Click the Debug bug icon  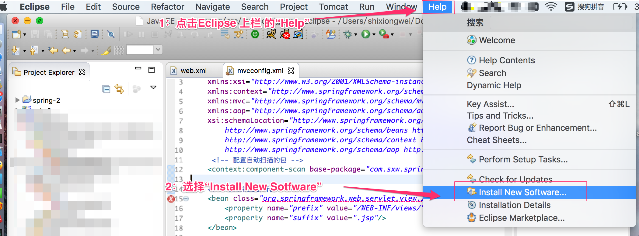347,34
